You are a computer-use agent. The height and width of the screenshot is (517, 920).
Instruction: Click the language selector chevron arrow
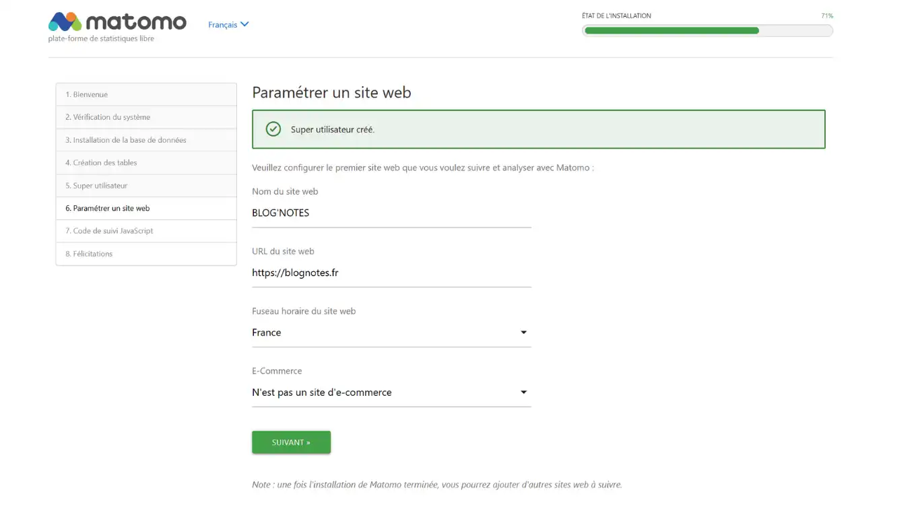[x=244, y=24]
